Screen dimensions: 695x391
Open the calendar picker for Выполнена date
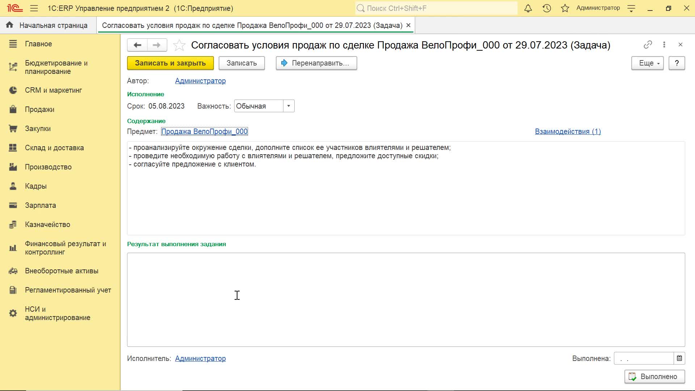[679, 358]
